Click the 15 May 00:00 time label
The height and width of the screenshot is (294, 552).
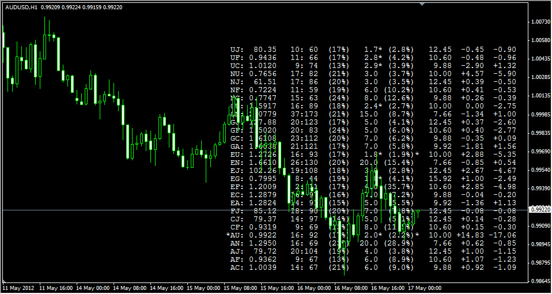pyautogui.click(x=205, y=288)
